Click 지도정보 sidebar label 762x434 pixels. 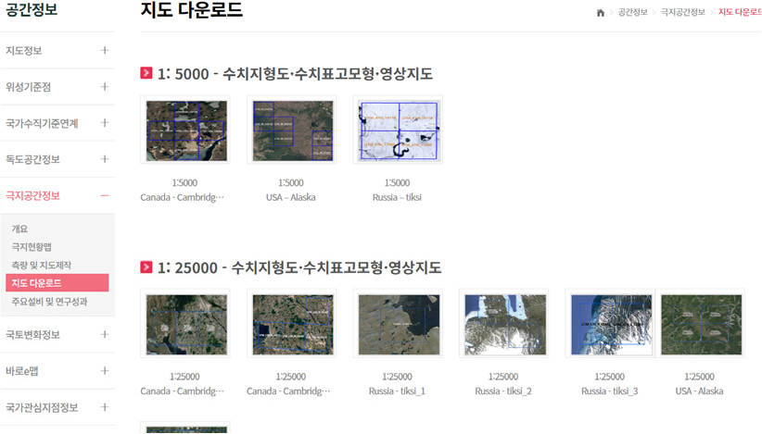click(x=24, y=50)
